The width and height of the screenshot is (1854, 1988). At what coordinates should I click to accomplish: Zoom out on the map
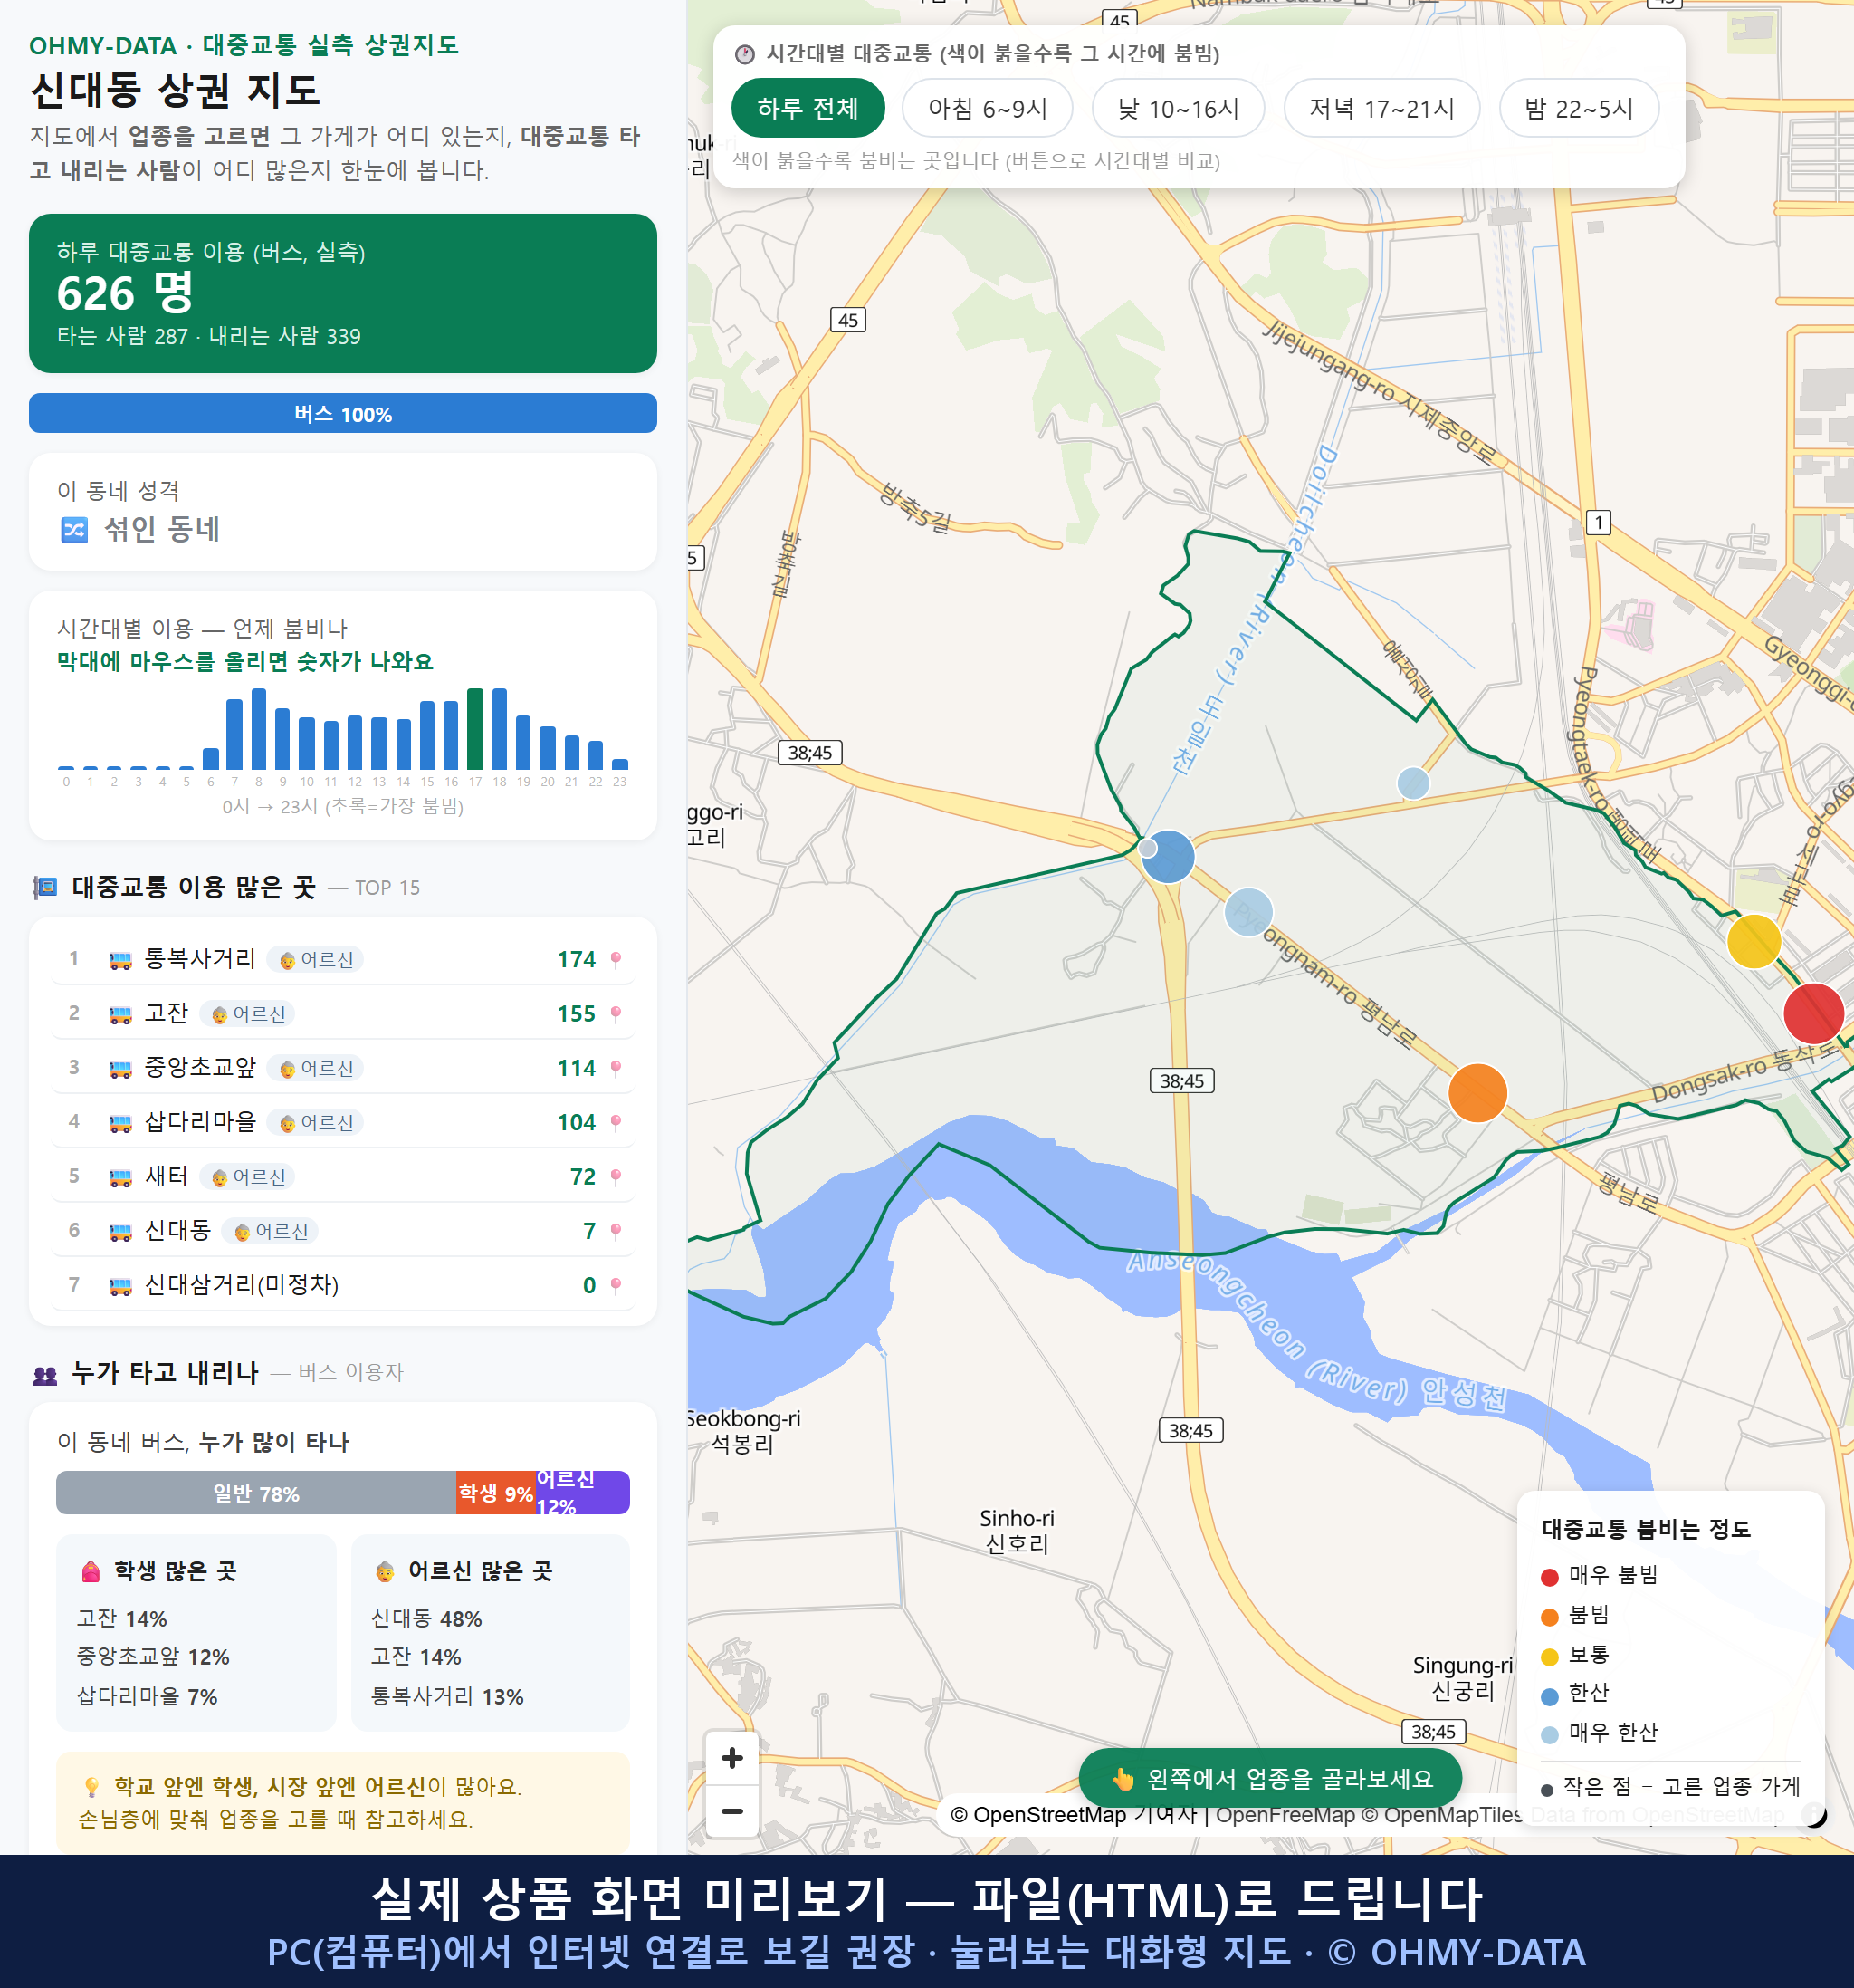731,1811
